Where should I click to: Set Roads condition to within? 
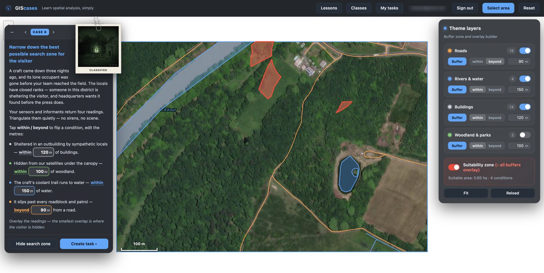[x=477, y=62]
